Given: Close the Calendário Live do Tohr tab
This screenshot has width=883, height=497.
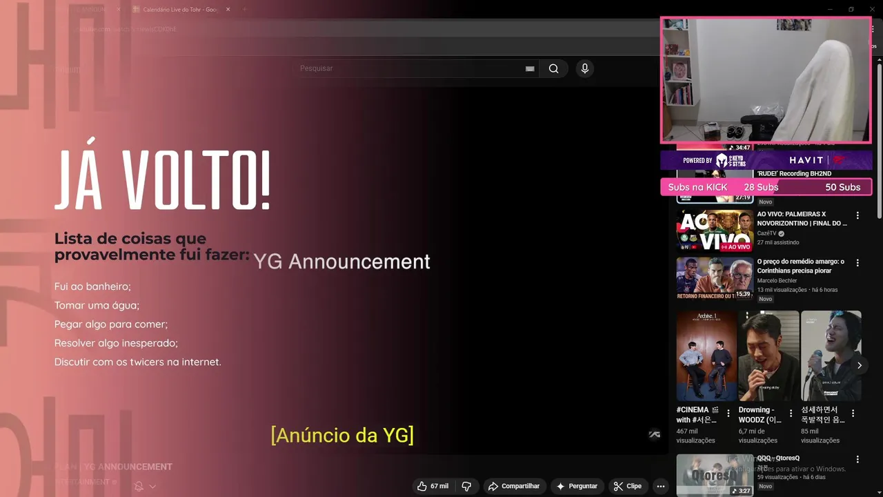Looking at the screenshot, I should (x=228, y=10).
